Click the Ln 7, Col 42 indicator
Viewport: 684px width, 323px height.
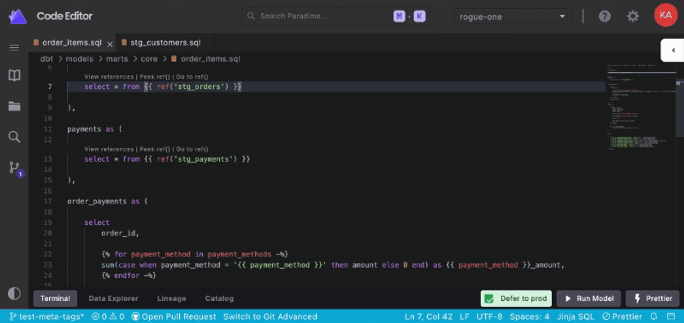point(429,316)
